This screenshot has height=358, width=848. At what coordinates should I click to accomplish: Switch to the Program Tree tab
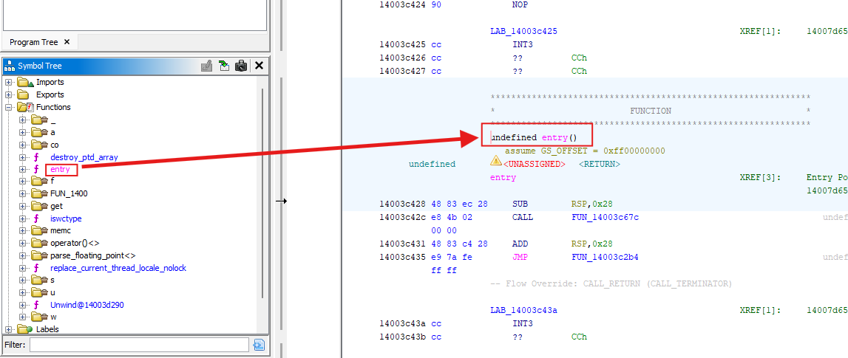[34, 42]
